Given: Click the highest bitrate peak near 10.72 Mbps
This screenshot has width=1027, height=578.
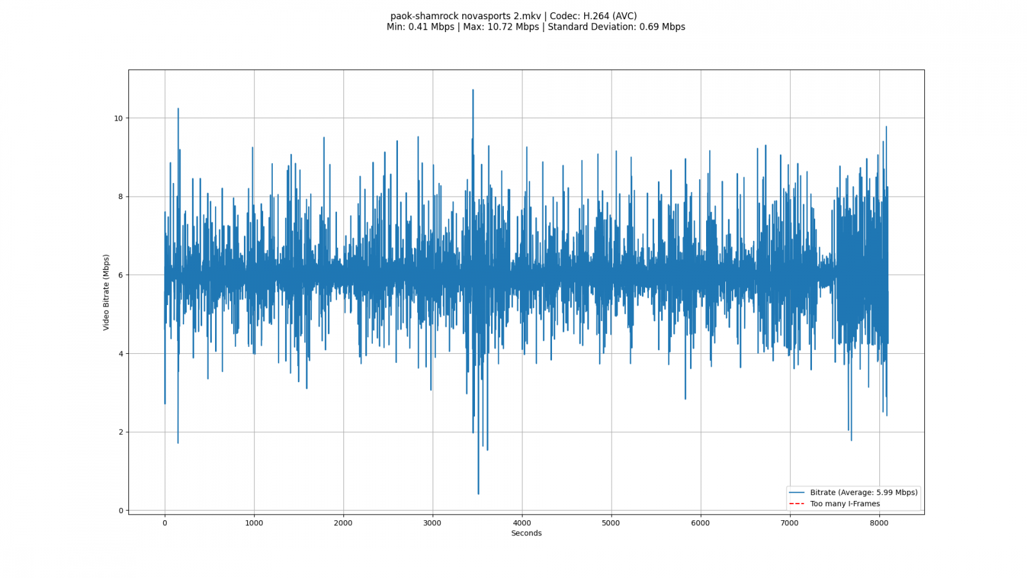Looking at the screenshot, I should point(473,91).
